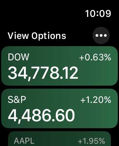Open the three-dot more options button

coord(101,35)
